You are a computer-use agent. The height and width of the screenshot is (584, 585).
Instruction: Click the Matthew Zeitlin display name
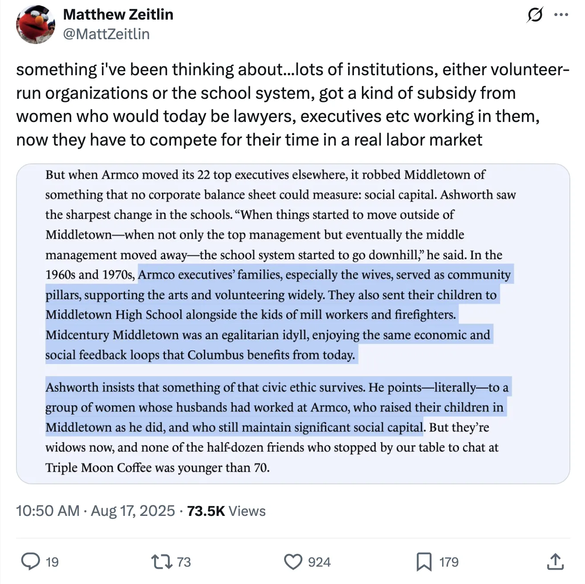click(118, 15)
